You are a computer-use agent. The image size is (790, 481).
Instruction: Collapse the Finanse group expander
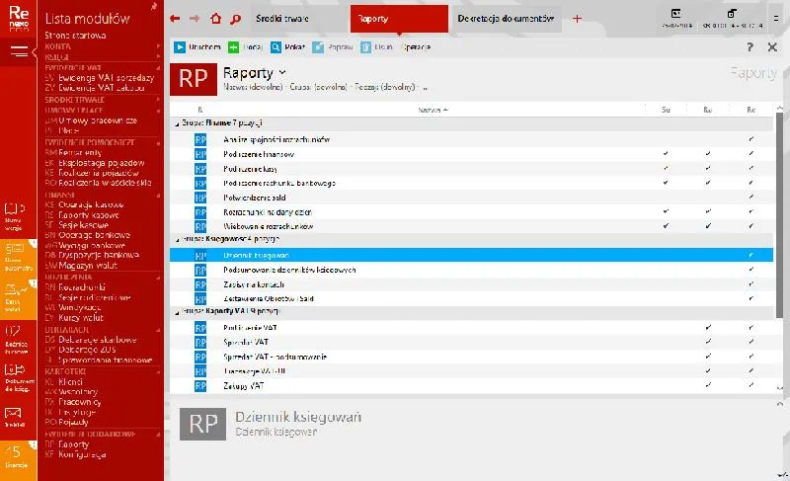(x=177, y=123)
